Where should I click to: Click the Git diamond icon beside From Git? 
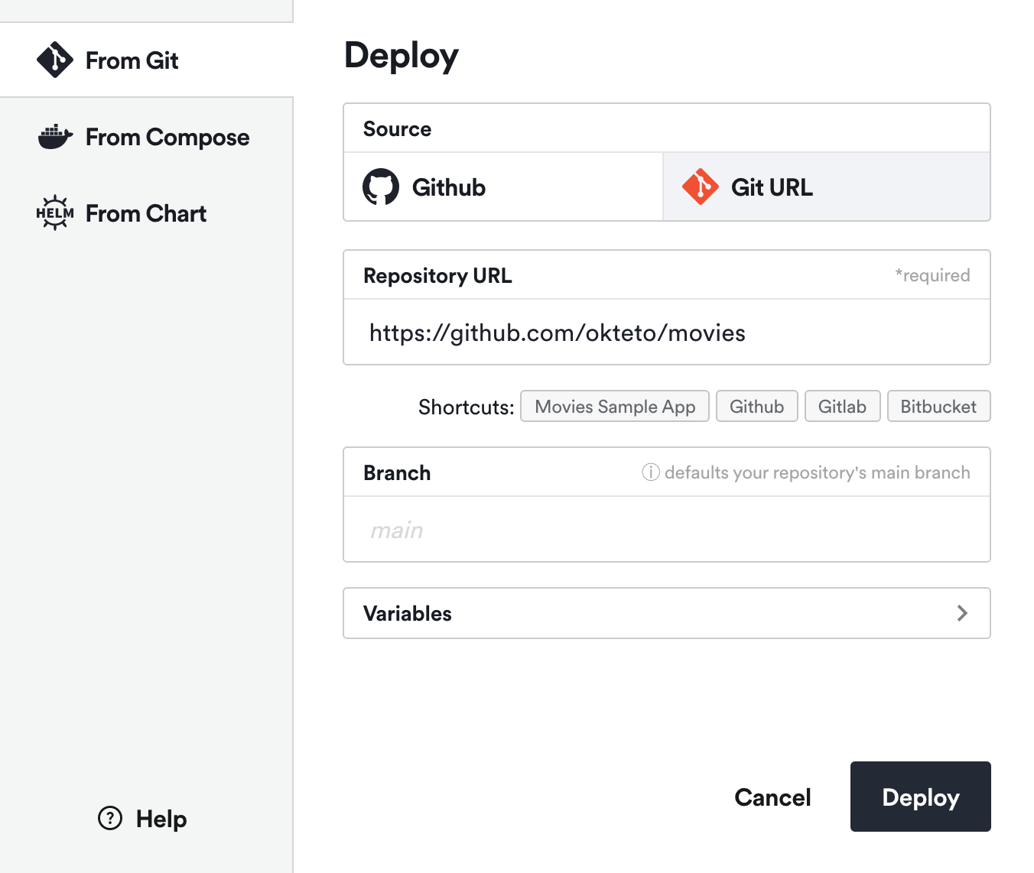click(x=55, y=60)
